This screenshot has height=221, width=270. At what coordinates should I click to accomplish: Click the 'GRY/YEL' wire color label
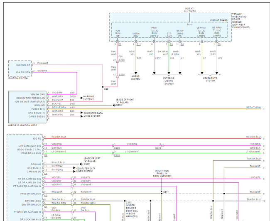[x=132, y=53]
